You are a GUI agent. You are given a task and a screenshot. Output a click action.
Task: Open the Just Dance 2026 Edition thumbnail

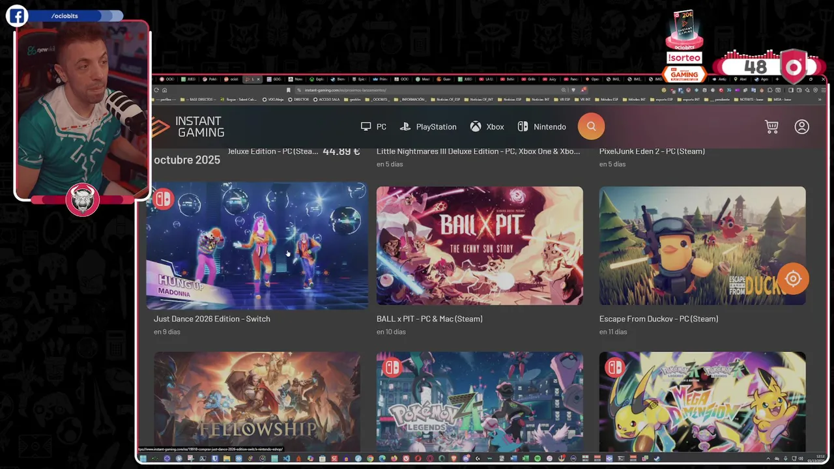click(257, 246)
